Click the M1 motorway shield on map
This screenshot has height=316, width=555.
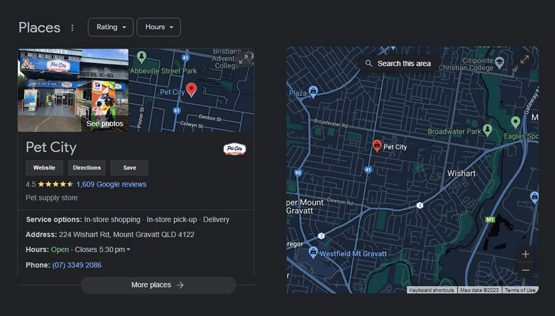[490, 219]
